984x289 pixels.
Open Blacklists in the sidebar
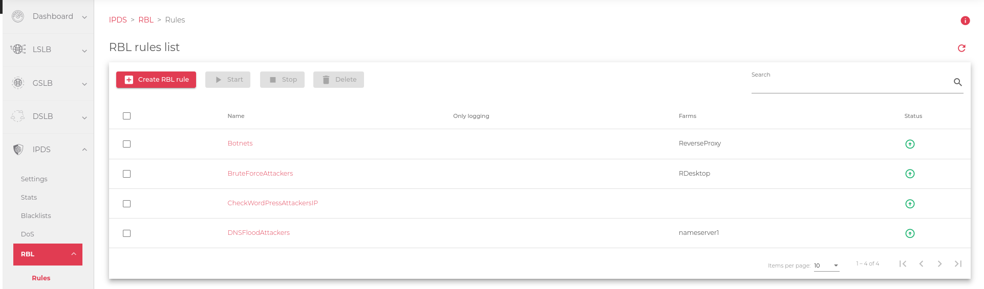[36, 215]
